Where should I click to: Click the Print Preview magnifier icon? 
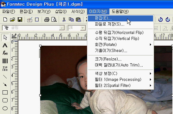(54, 20)
